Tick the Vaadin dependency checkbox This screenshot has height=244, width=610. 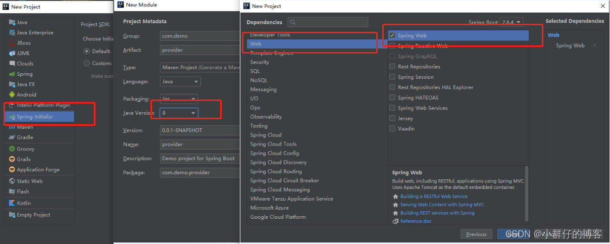click(x=392, y=128)
